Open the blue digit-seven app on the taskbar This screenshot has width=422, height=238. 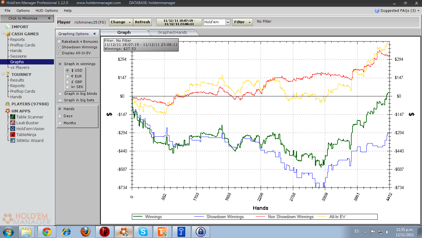[x=182, y=231]
